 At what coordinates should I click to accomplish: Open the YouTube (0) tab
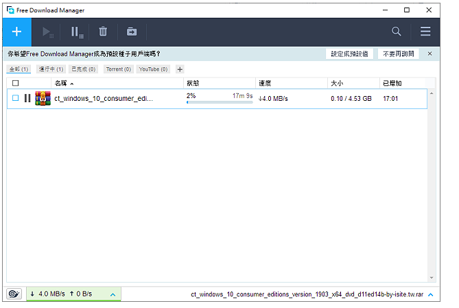153,69
